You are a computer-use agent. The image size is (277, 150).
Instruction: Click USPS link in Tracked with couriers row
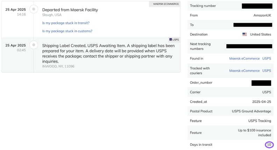coord(267,71)
